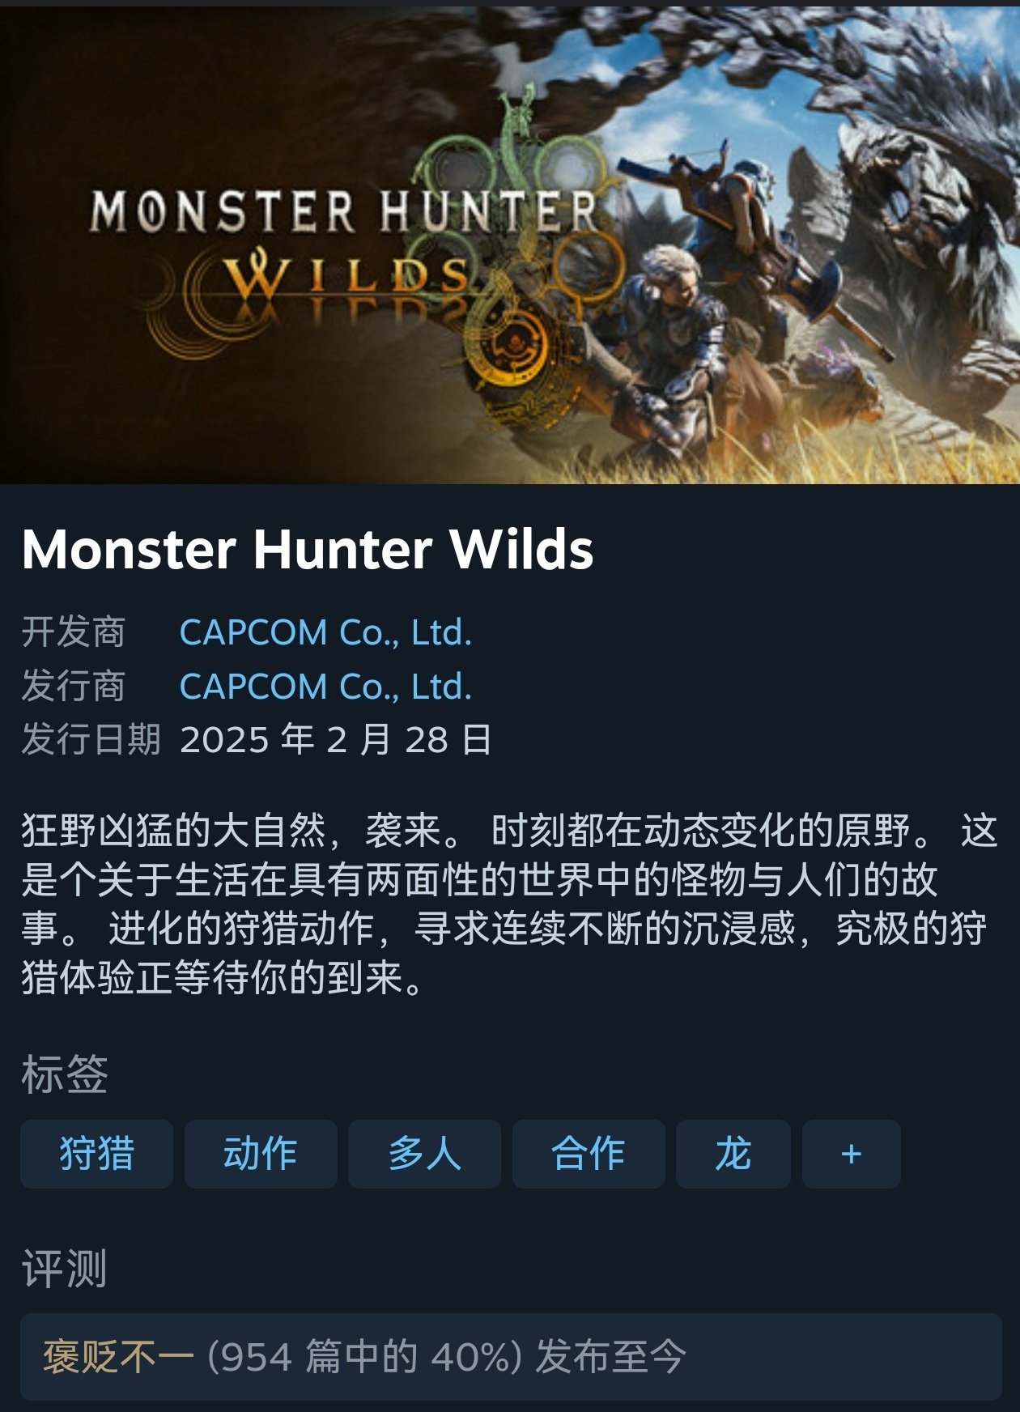Image resolution: width=1020 pixels, height=1412 pixels.
Task: Open the CAPCOM developer link
Action: 325,632
